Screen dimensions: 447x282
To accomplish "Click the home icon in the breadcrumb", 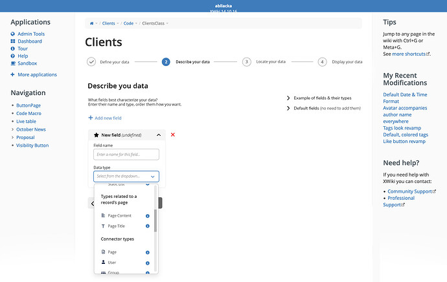I will click(x=91, y=23).
